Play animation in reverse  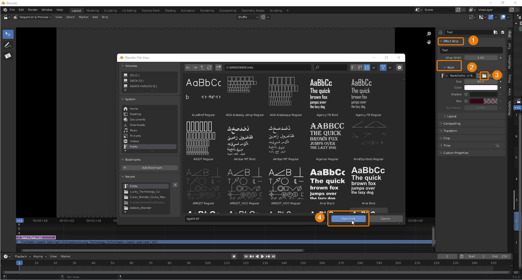pos(257,256)
